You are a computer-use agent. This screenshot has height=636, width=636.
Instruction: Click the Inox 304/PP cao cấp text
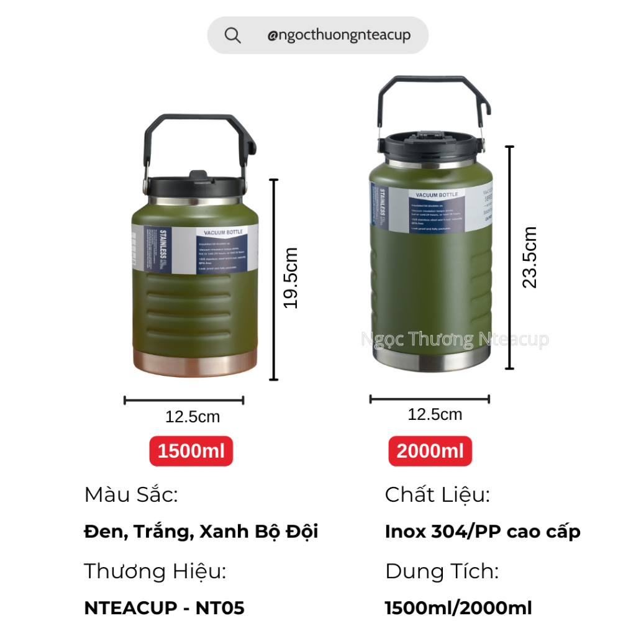tap(483, 532)
